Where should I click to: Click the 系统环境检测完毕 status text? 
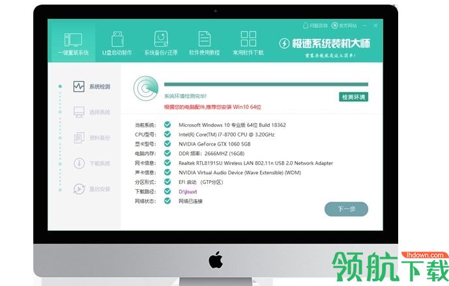click(x=185, y=96)
